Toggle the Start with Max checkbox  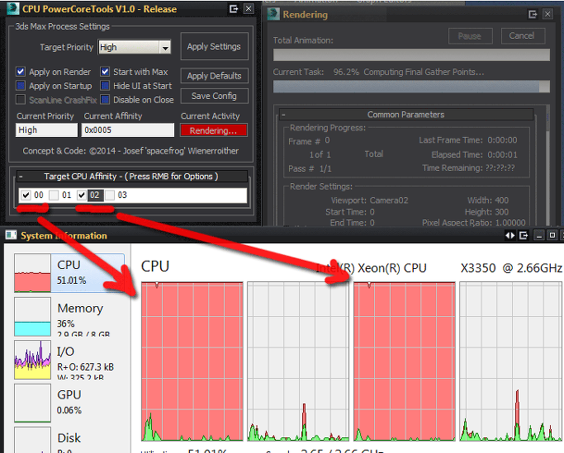tap(105, 72)
